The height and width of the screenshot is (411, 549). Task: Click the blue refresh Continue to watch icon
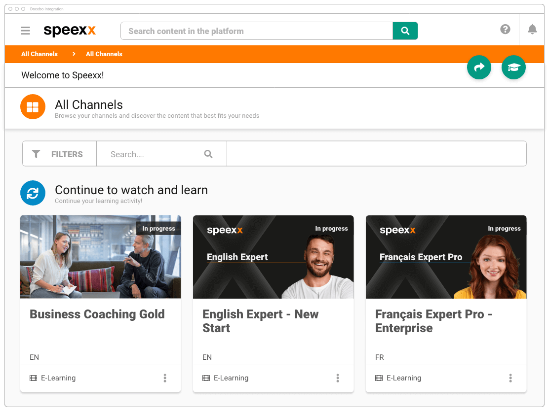(33, 193)
